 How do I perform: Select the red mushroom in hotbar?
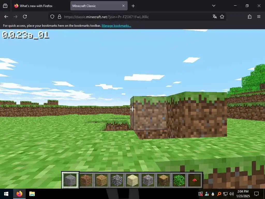(195, 180)
